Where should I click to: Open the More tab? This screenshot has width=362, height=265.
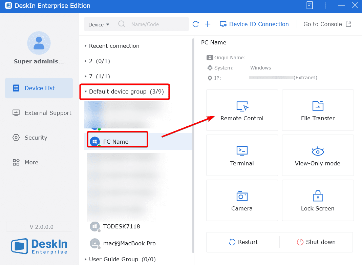(x=39, y=162)
